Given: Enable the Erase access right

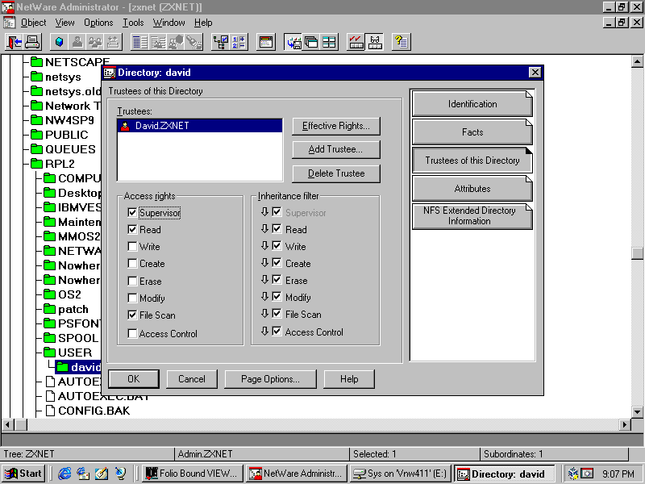Looking at the screenshot, I should point(132,281).
